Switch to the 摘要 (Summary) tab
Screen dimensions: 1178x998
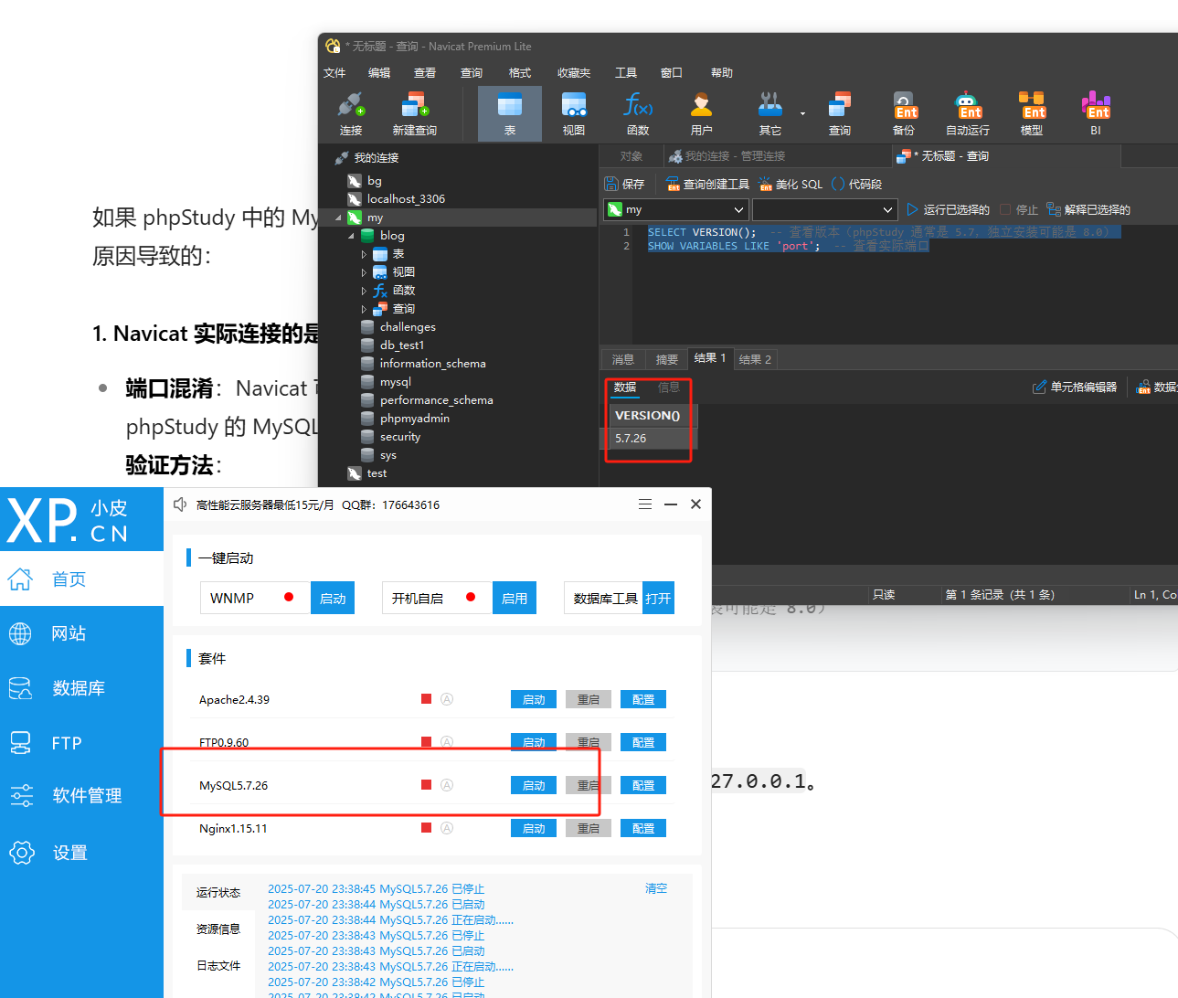click(x=667, y=359)
